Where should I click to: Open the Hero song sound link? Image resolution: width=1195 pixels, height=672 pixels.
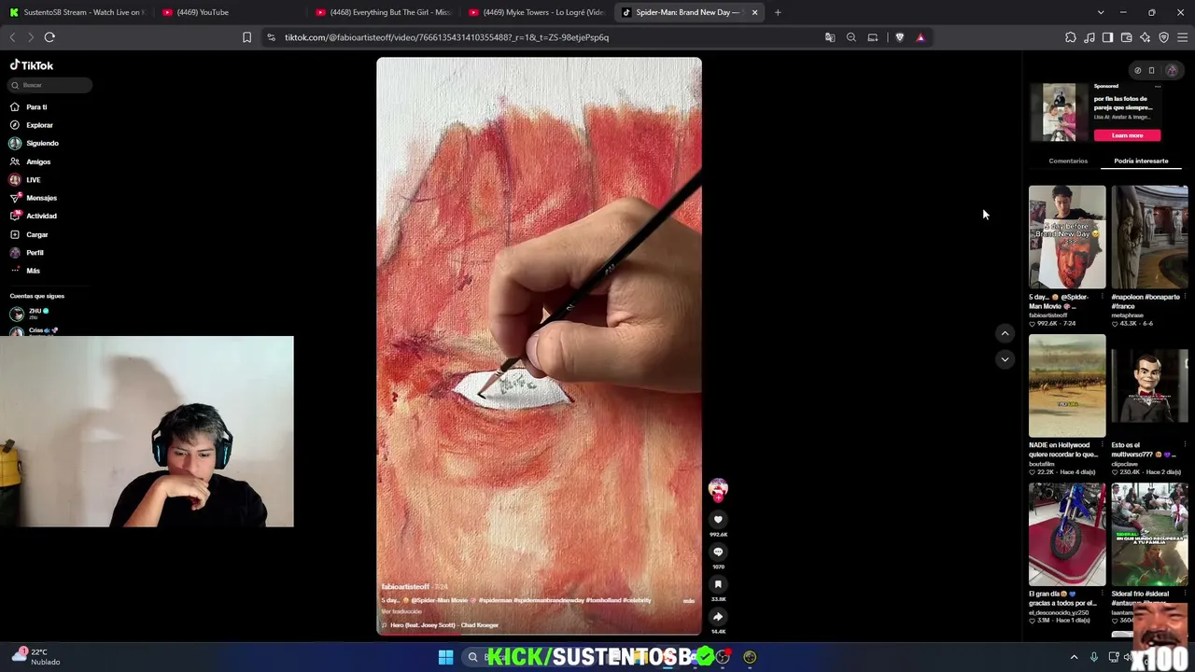point(441,625)
